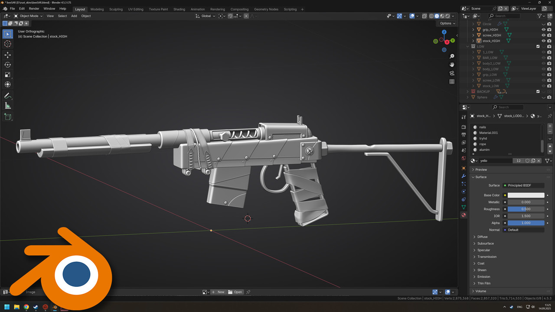Switch to the Shading workspace tab
The width and height of the screenshot is (555, 312).
tap(179, 9)
